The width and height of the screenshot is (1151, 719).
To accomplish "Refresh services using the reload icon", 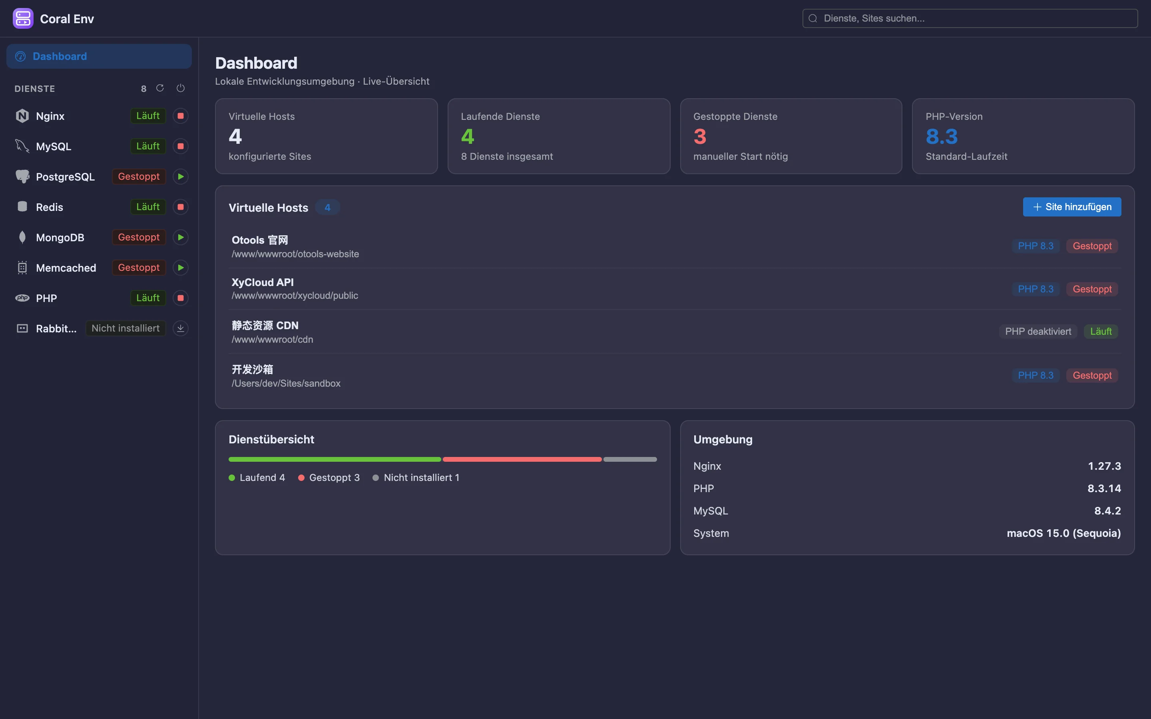I will [160, 88].
